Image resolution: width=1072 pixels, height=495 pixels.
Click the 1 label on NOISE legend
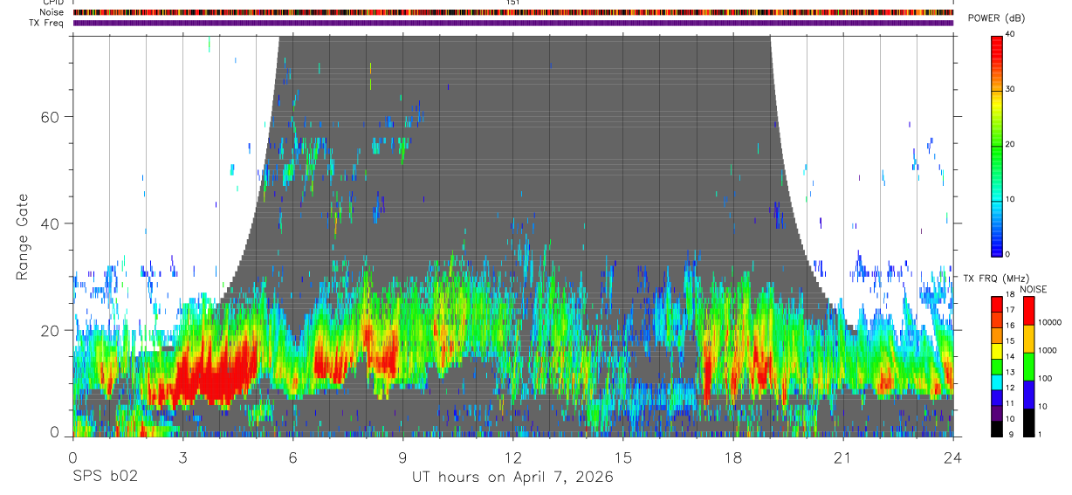tap(1039, 434)
